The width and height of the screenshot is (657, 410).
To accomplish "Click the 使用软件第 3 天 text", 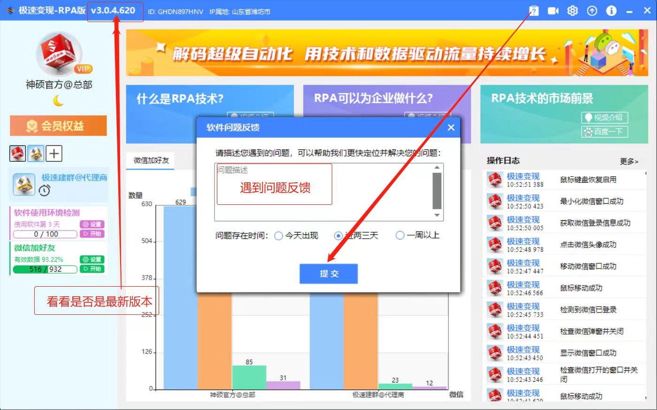I will (37, 224).
